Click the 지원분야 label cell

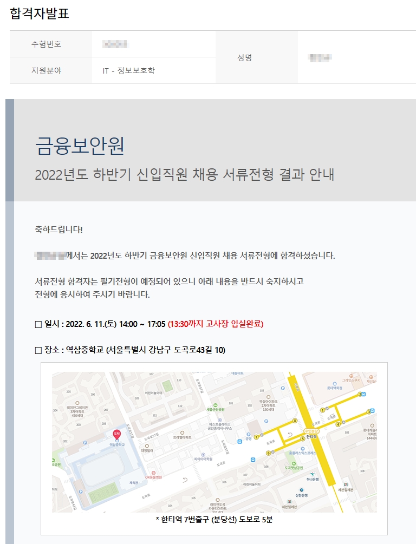(x=51, y=70)
